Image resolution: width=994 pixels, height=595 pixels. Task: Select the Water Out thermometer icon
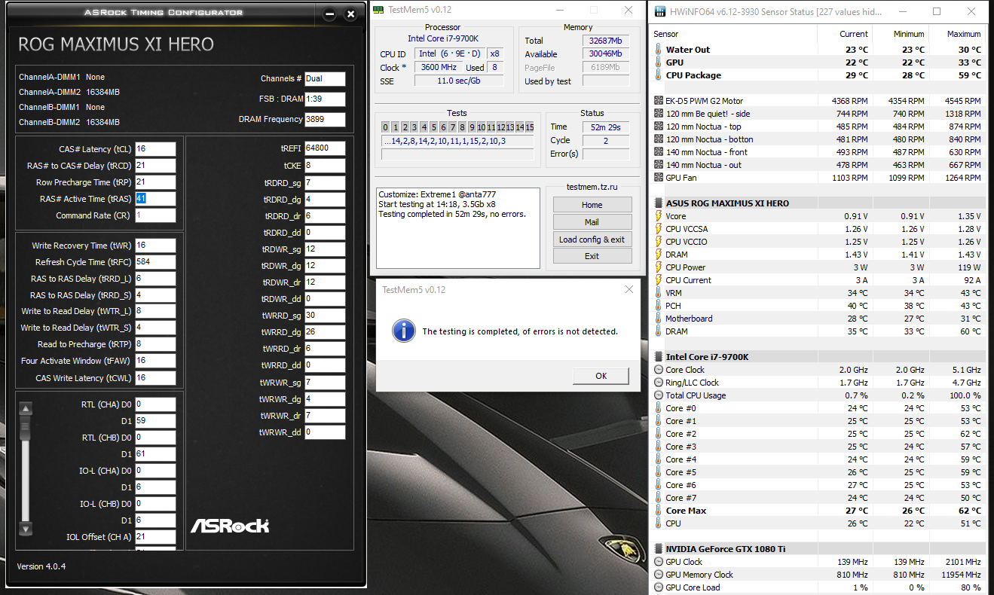click(658, 50)
